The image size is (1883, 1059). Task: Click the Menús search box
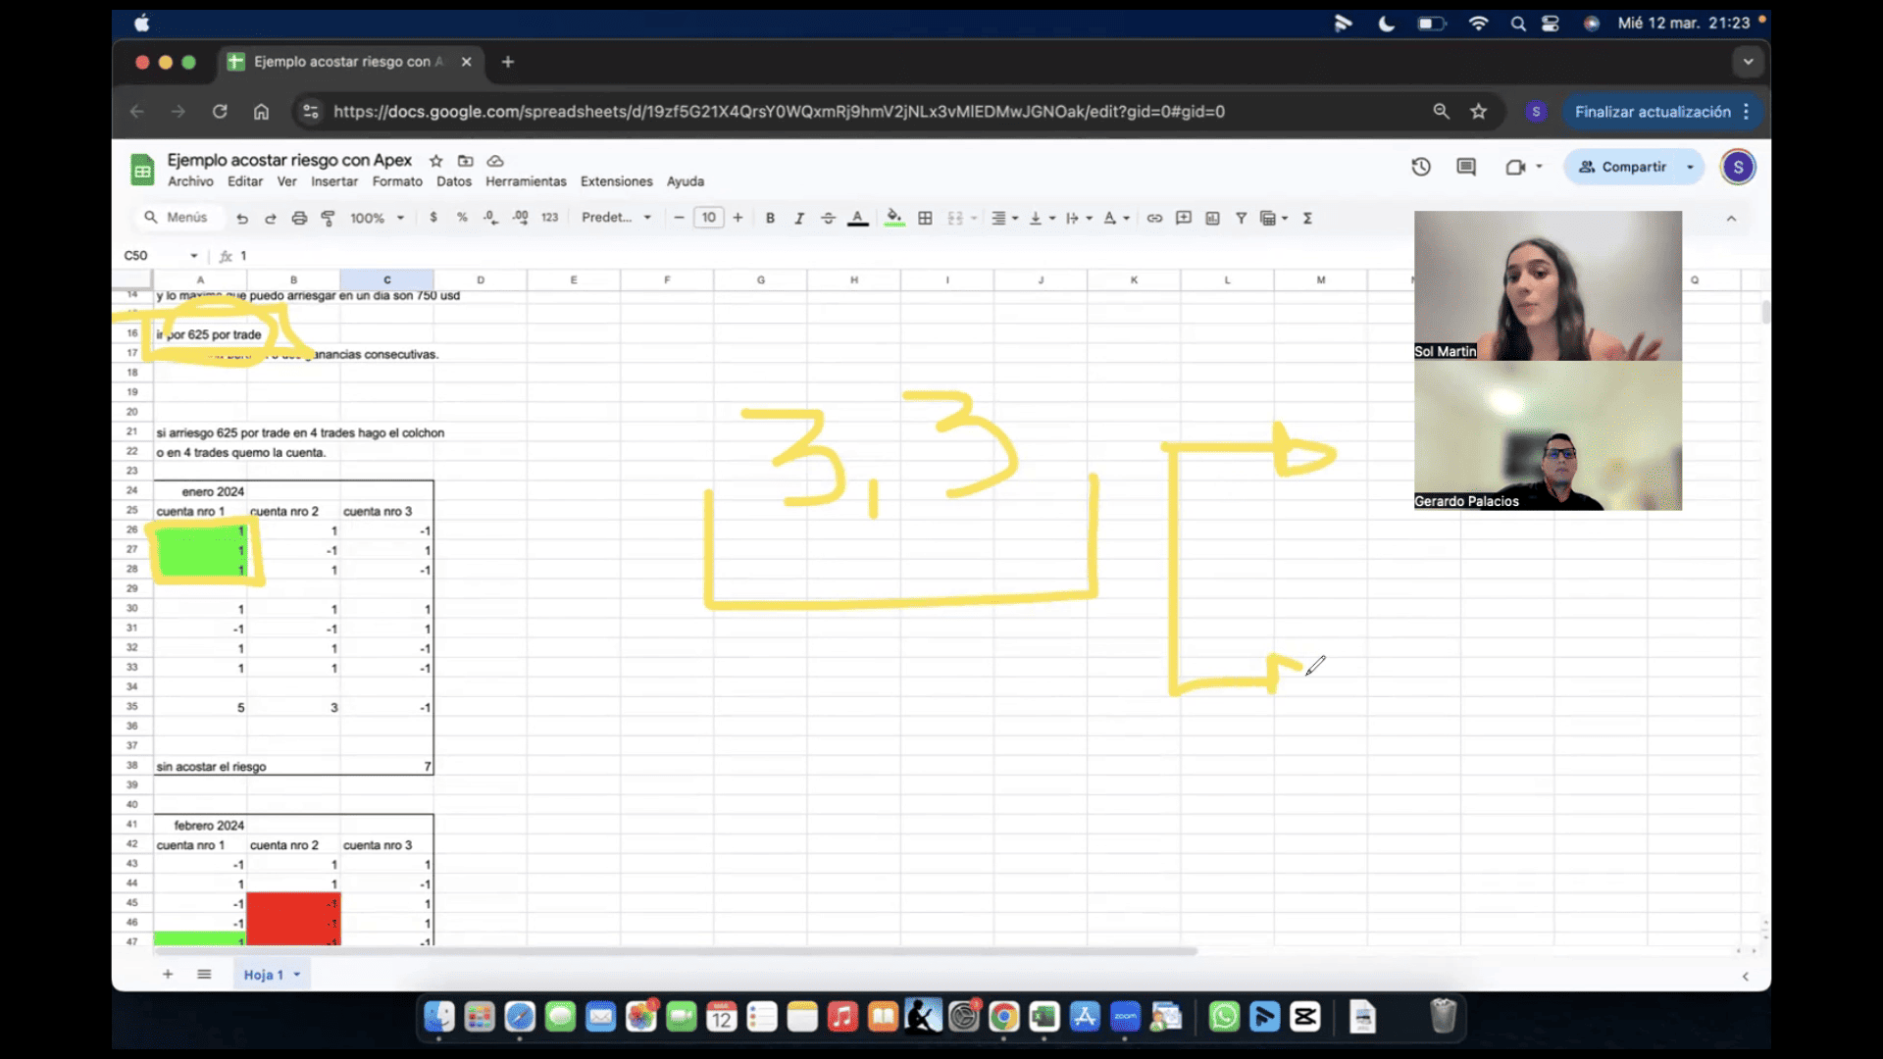(177, 218)
